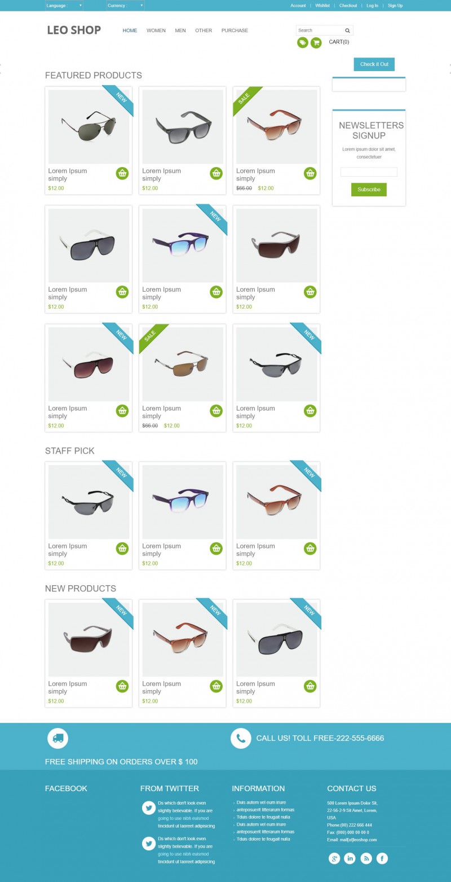Open the green shopping cart icon in header

(316, 42)
